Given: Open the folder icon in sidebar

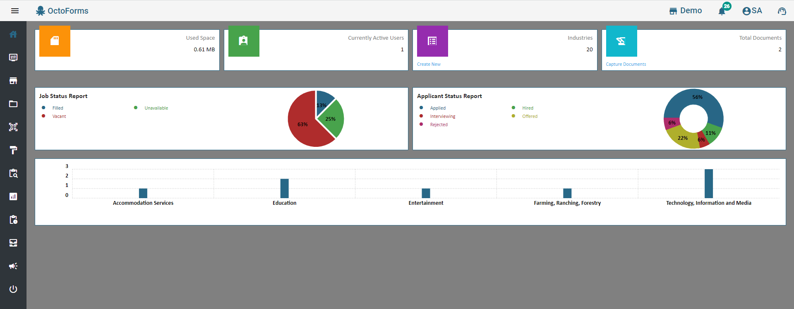Looking at the screenshot, I should click(13, 104).
